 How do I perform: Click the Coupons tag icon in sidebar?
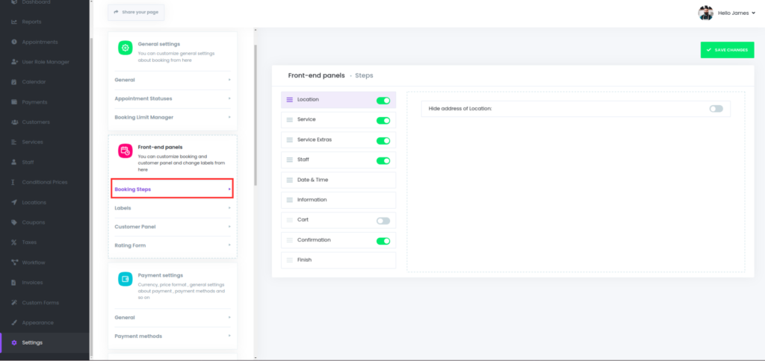pyautogui.click(x=14, y=222)
